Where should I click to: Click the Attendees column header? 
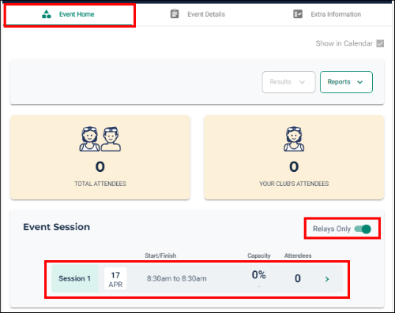pyautogui.click(x=298, y=255)
